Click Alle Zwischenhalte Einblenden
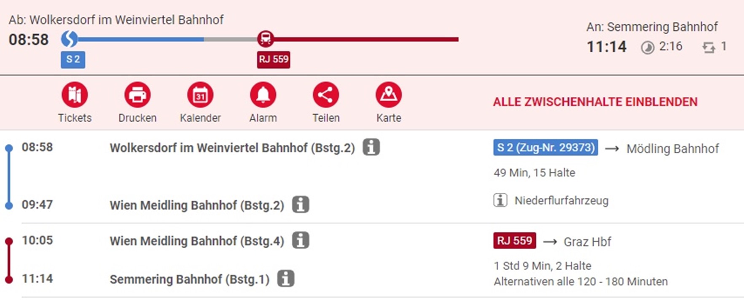This screenshot has width=744, height=303. click(x=595, y=102)
